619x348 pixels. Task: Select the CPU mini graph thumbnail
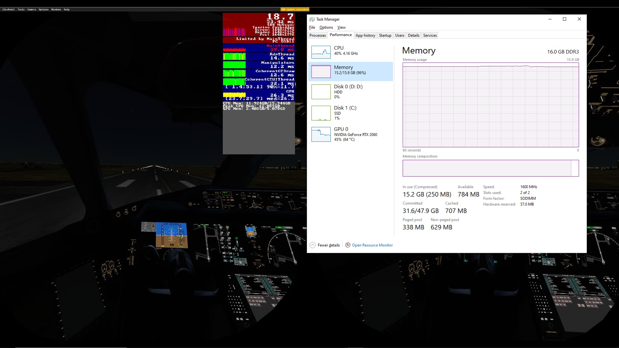pos(321,52)
